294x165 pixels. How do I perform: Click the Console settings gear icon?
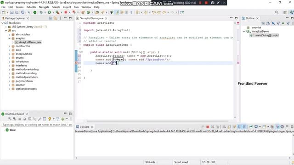(x=282, y=127)
